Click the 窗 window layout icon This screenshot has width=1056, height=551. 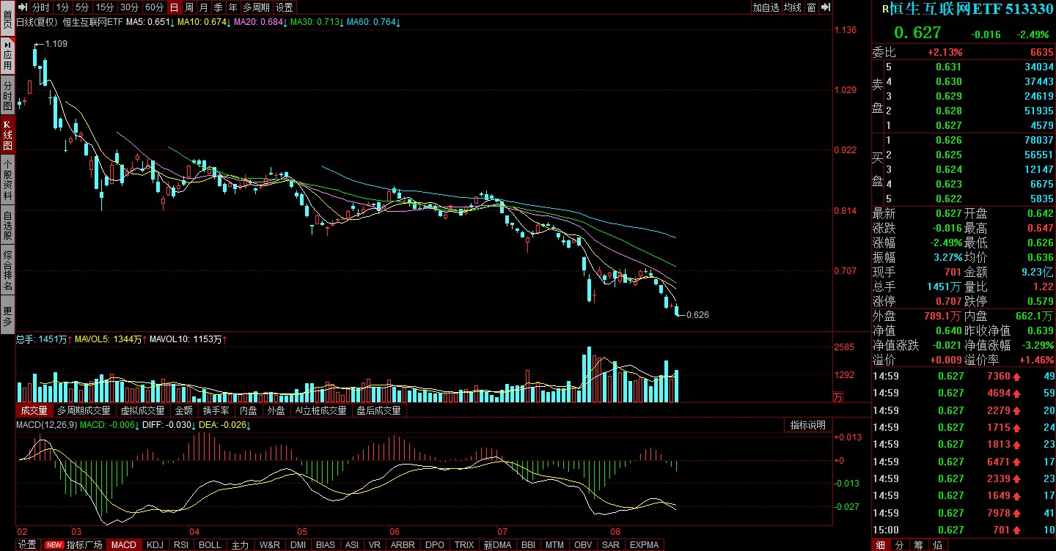coord(811,7)
